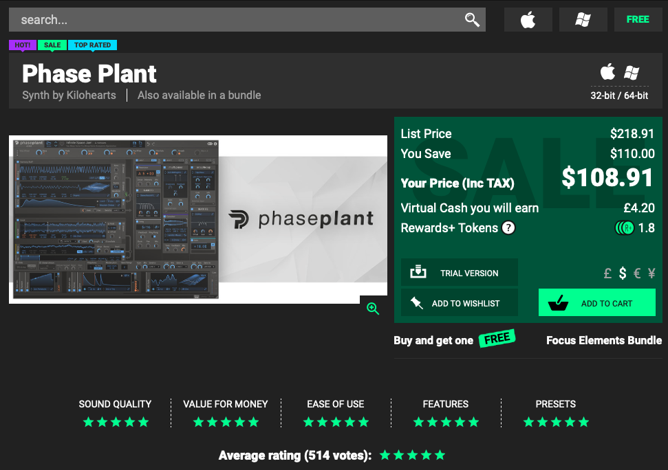This screenshot has width=668, height=470.
Task: Click ADD TO CART button
Action: tap(597, 303)
